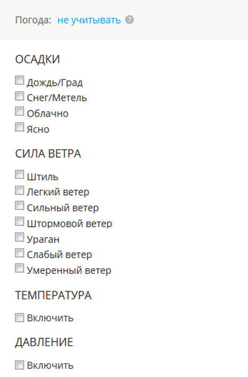Enable the Легкий ветер checkbox
The width and height of the screenshot is (248, 377).
click(x=19, y=190)
